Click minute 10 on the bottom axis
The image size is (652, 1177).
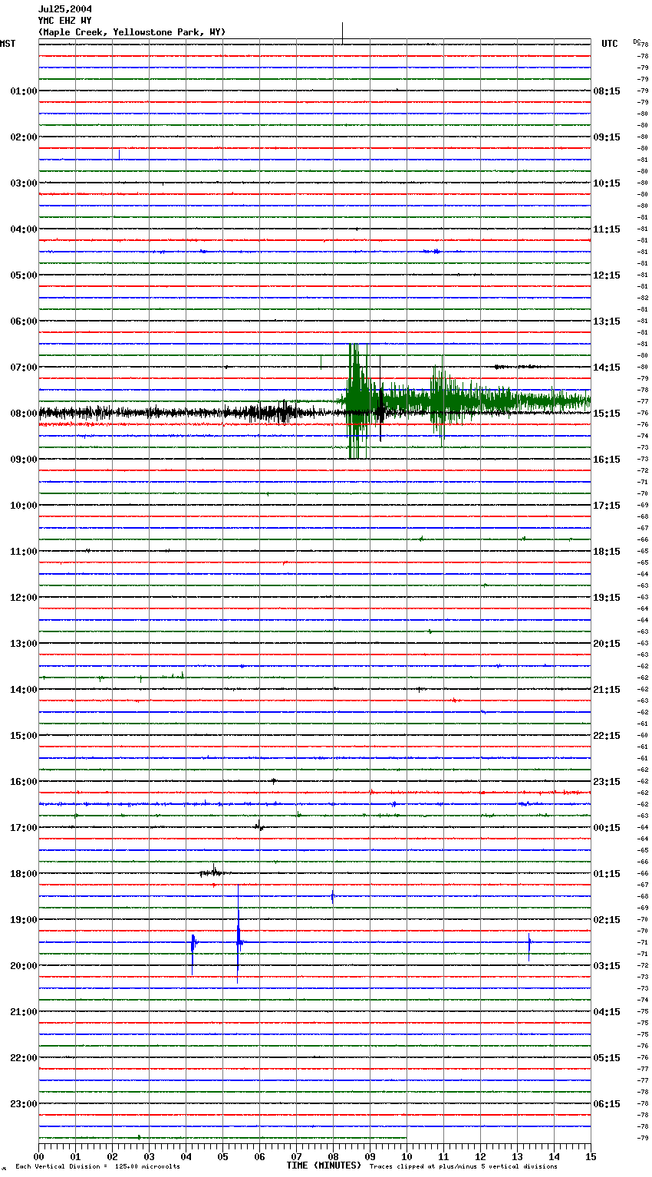407,1156
